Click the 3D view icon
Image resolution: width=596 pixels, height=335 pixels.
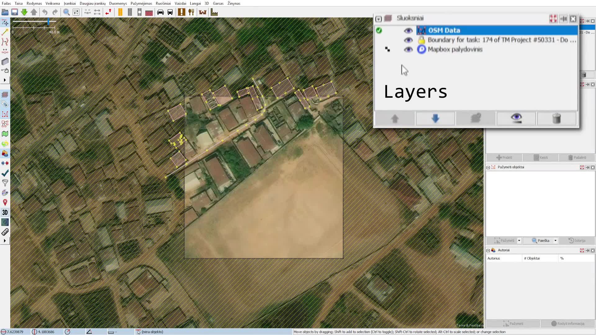[5, 212]
